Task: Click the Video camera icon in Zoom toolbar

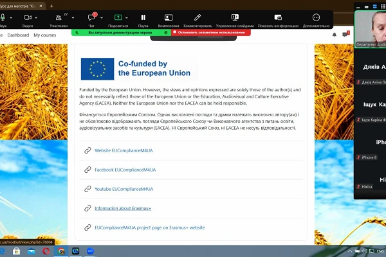Action: (27, 17)
